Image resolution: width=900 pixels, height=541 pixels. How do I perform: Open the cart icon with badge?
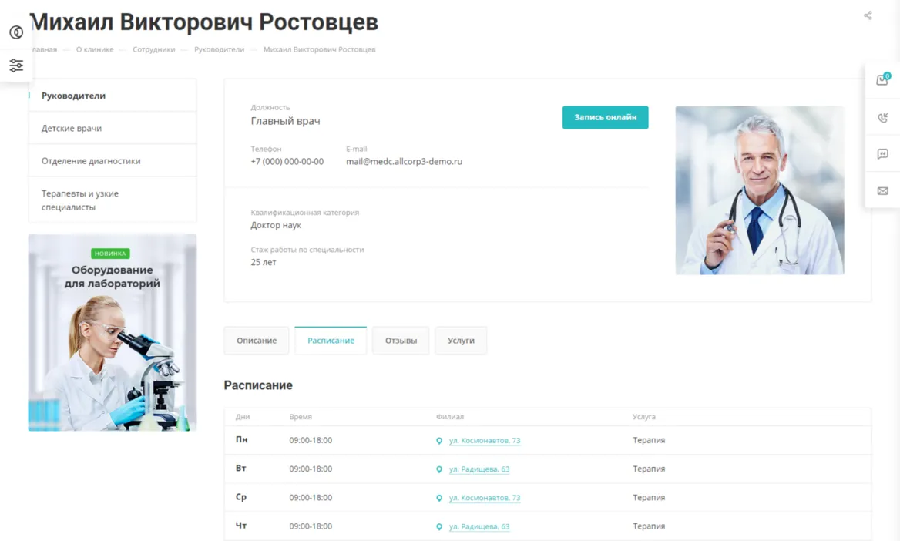883,80
